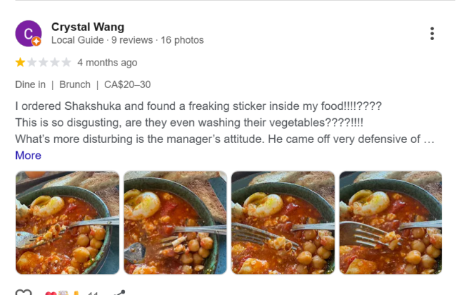Click the CA$20–30 price range tag
Viewport: 464px width, 295px height.
127,84
